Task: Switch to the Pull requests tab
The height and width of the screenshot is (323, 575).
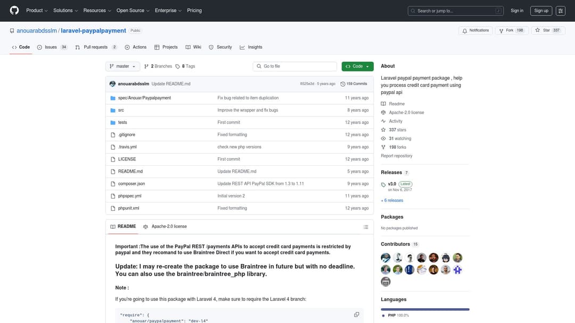Action: (x=96, y=47)
